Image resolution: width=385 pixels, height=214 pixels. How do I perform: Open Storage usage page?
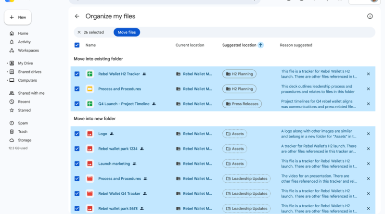tap(25, 140)
